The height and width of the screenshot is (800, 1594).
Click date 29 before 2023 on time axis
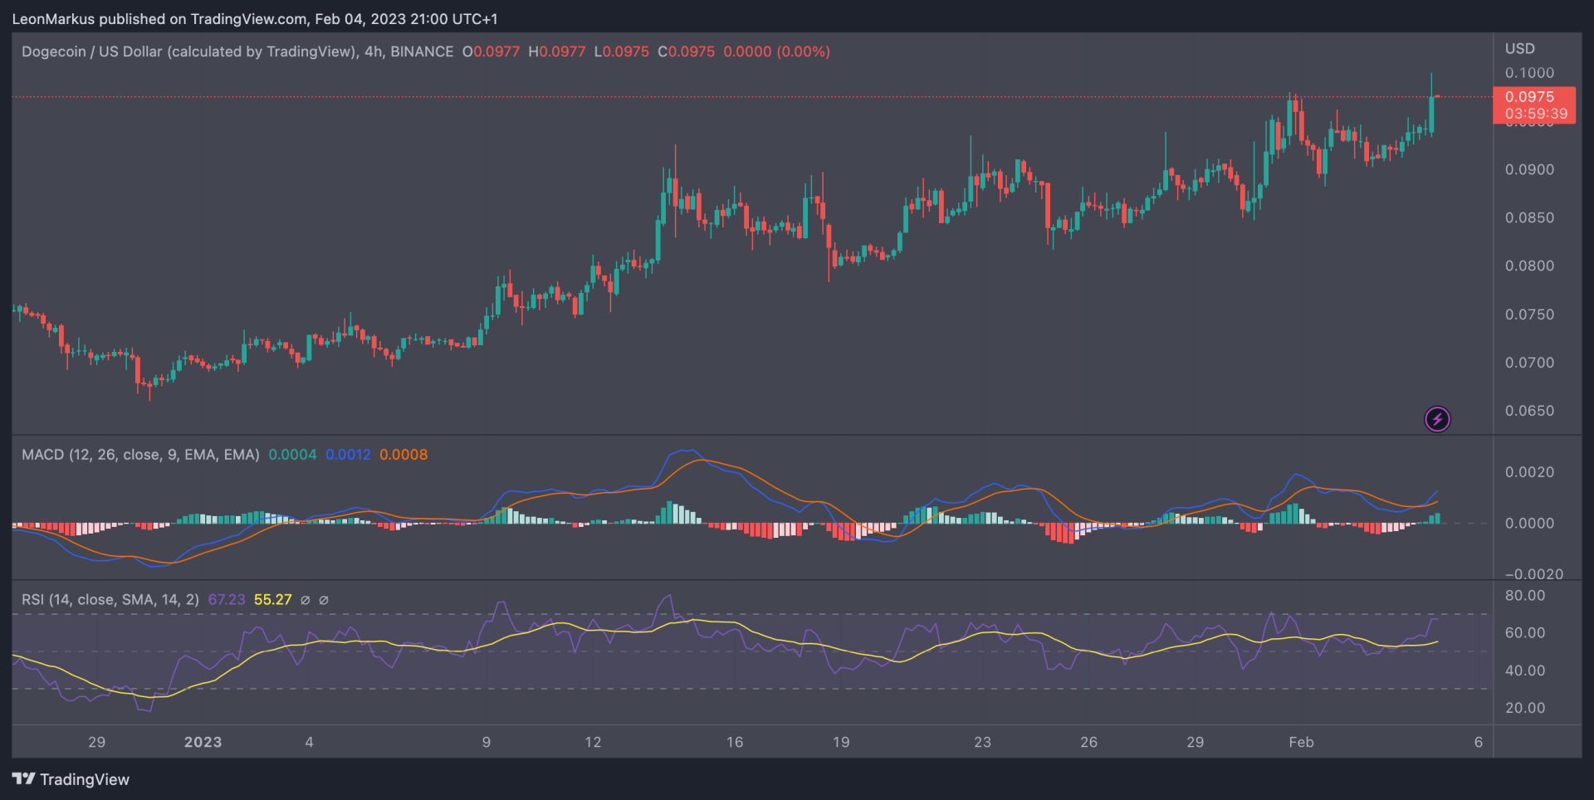[x=96, y=742]
